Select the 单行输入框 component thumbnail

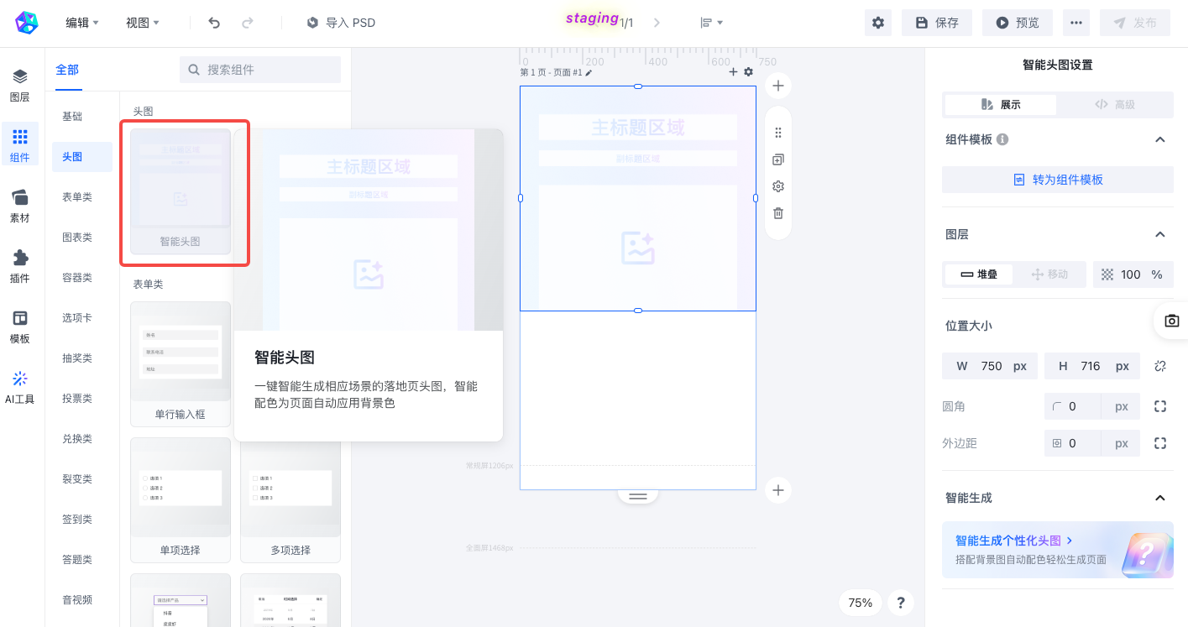pos(181,364)
